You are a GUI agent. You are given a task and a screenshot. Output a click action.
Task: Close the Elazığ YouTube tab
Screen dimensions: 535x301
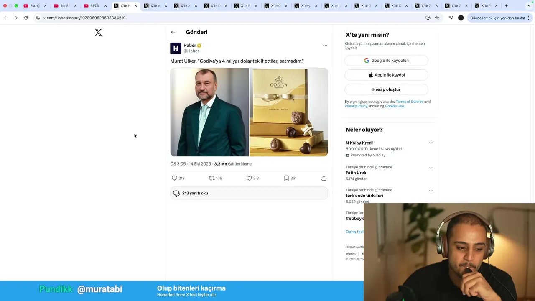pos(45,6)
